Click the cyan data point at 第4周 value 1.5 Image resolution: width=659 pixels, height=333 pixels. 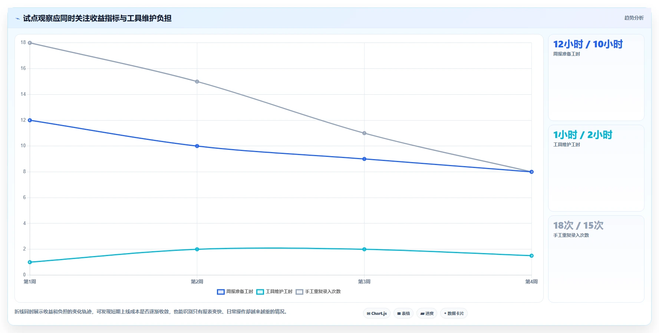coord(531,256)
